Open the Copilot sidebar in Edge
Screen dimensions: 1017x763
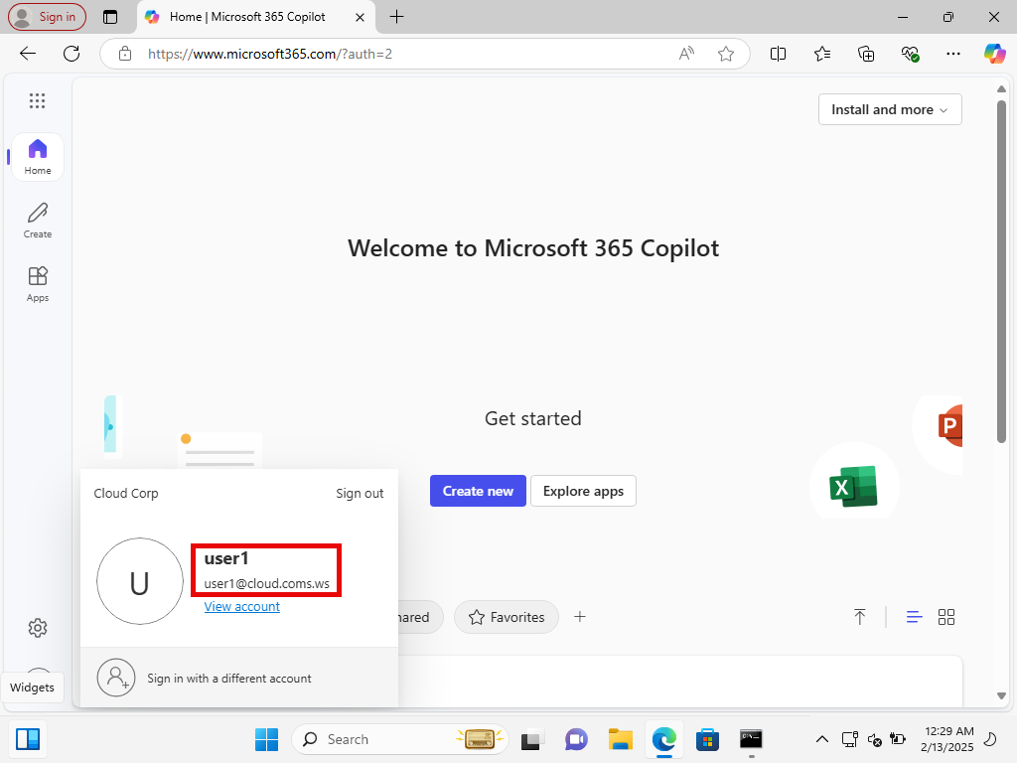pyautogui.click(x=994, y=54)
